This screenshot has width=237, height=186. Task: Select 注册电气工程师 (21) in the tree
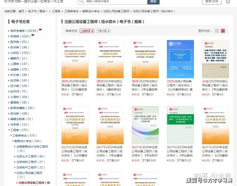[30, 167]
